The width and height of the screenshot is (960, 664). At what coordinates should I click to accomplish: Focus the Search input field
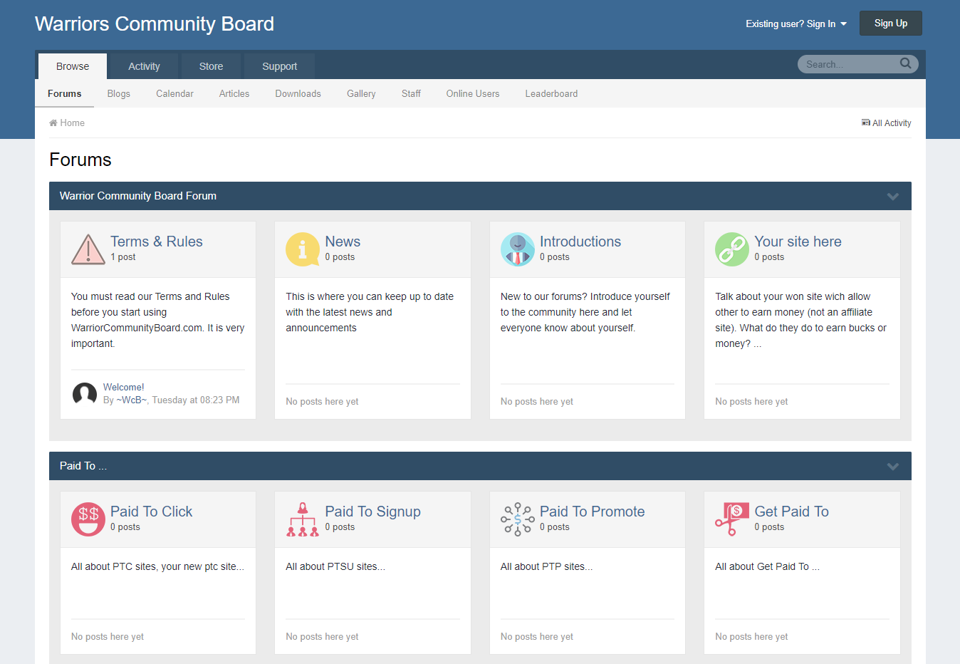pyautogui.click(x=849, y=64)
